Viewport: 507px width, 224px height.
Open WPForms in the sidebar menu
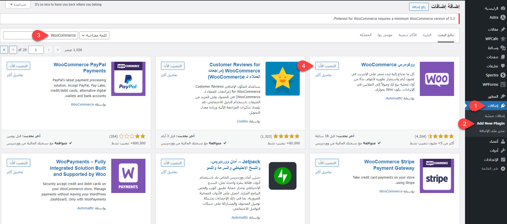click(490, 84)
